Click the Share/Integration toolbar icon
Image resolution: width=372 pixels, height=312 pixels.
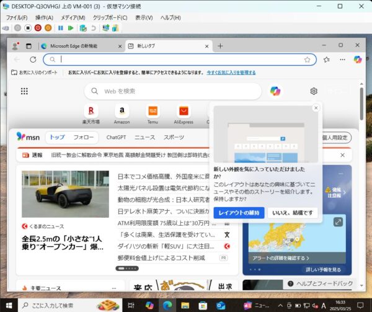pyautogui.click(x=115, y=28)
